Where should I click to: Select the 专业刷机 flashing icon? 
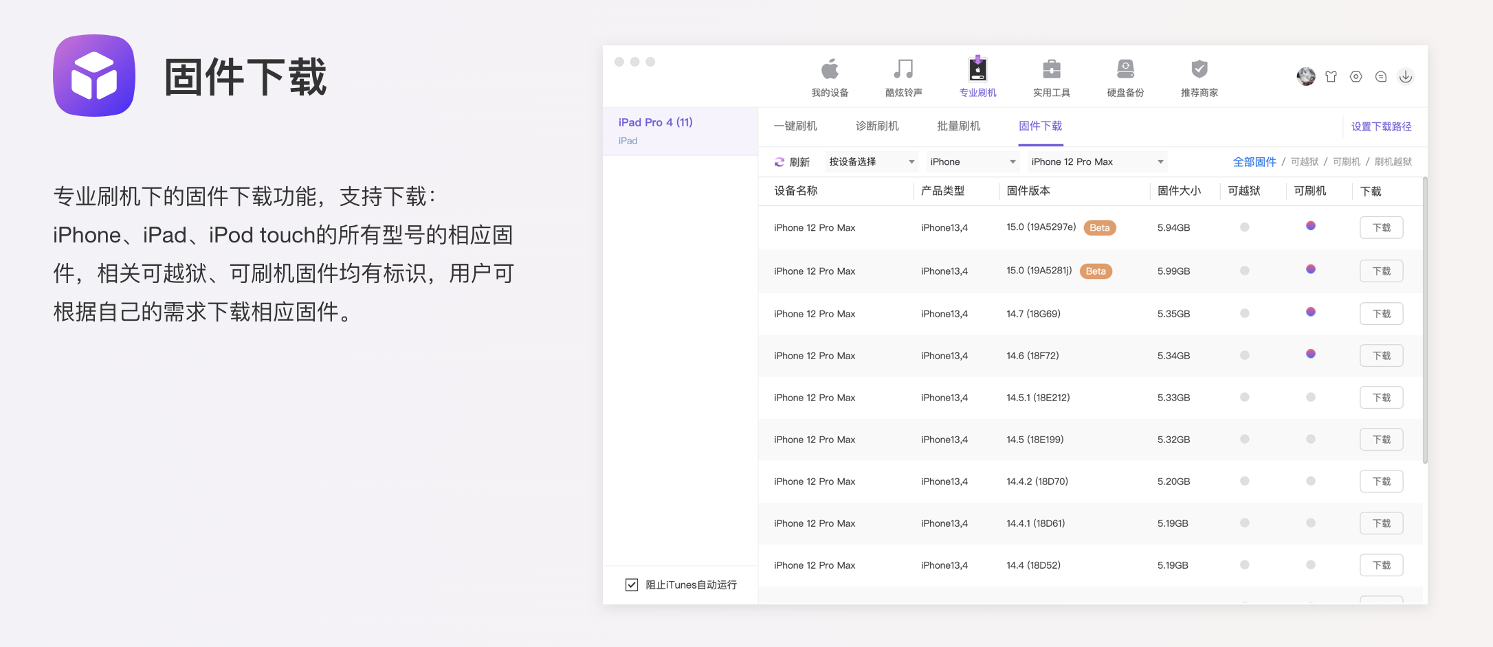(x=977, y=69)
